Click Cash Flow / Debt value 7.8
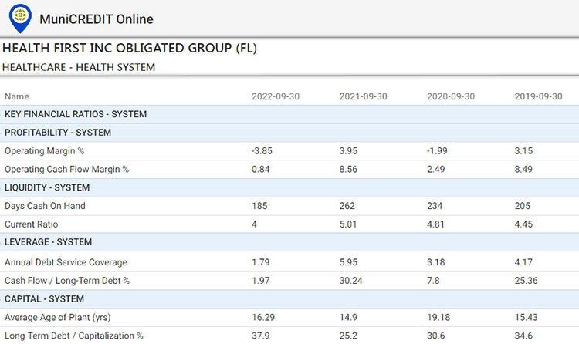 click(434, 281)
